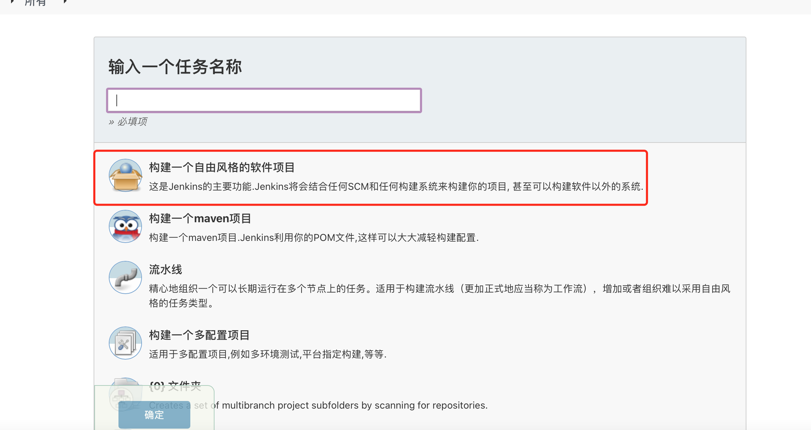Click the pipeline pipe icon
The height and width of the screenshot is (430, 811).
pyautogui.click(x=125, y=277)
